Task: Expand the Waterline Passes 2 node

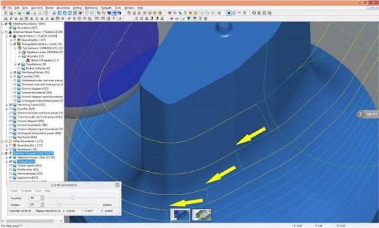Action: click(x=7, y=157)
